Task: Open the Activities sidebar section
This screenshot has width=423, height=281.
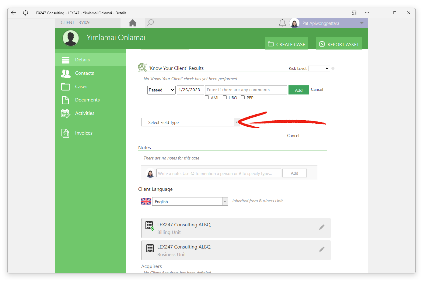Action: pos(90,113)
